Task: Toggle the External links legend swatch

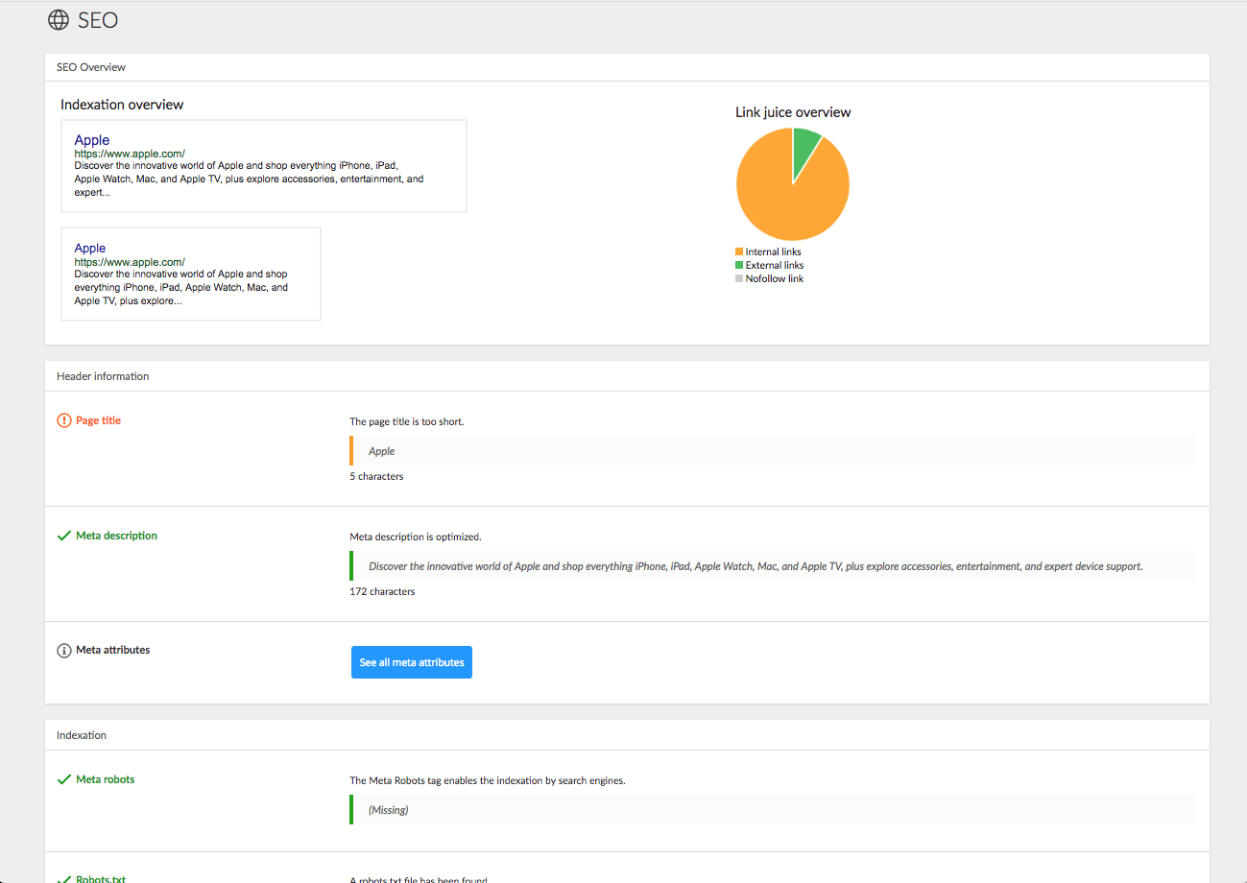Action: click(739, 266)
